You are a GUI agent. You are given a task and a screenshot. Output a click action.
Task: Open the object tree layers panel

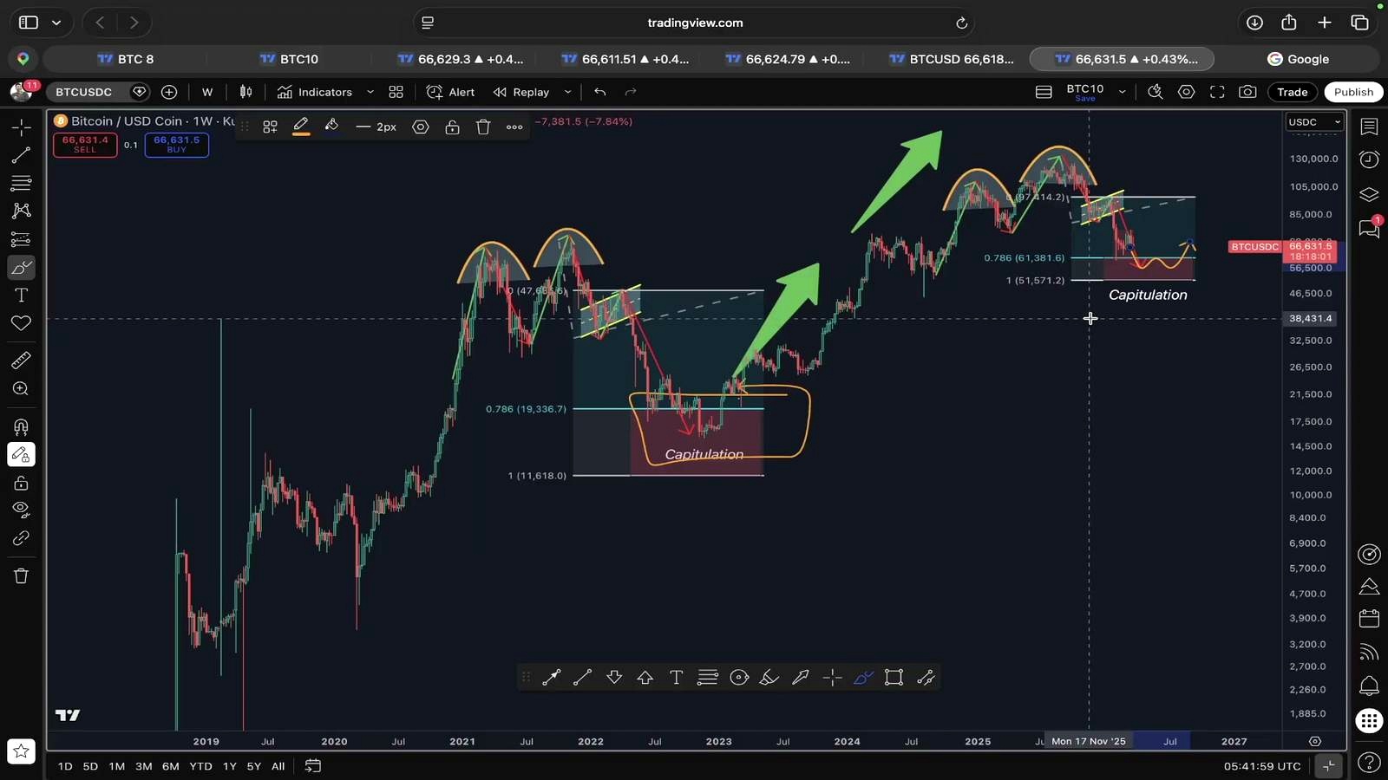[x=1369, y=194]
